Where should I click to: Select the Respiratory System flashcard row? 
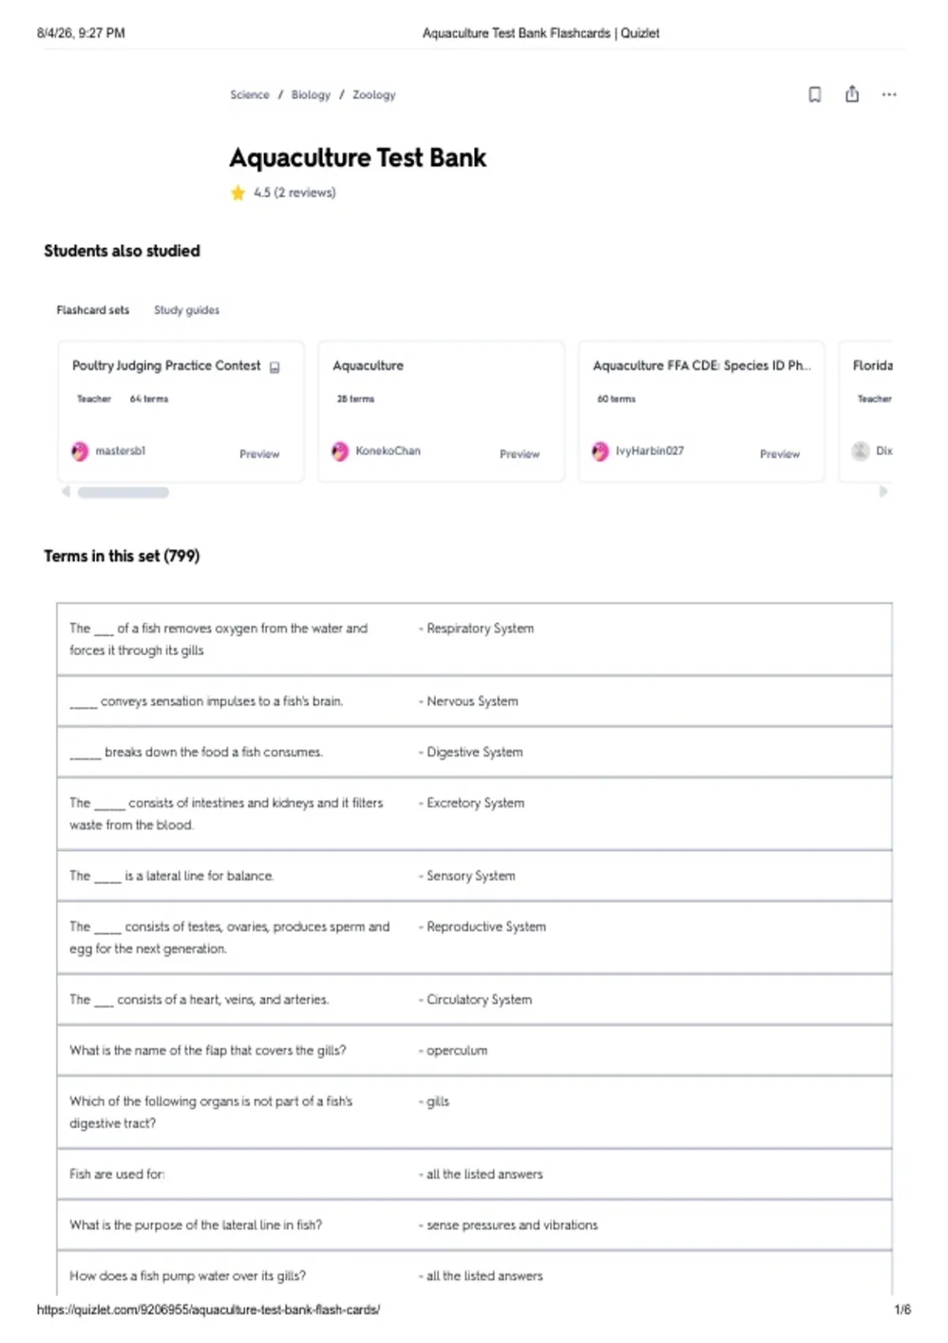tap(474, 639)
